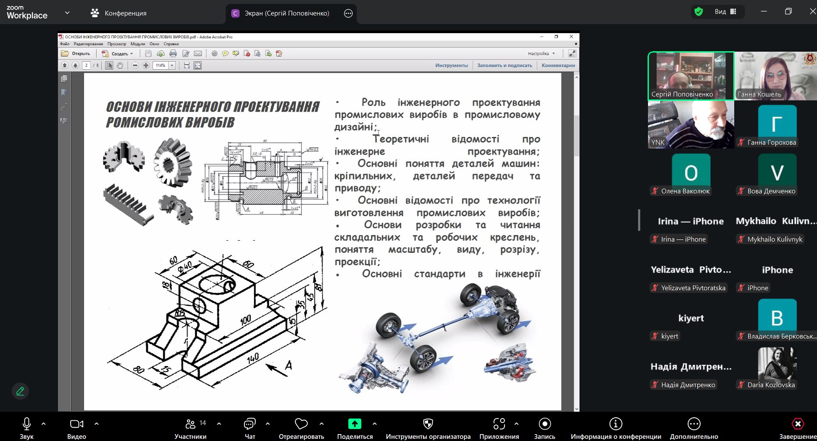The image size is (817, 441).
Task: Click the green encryption shield icon
Action: (698, 12)
